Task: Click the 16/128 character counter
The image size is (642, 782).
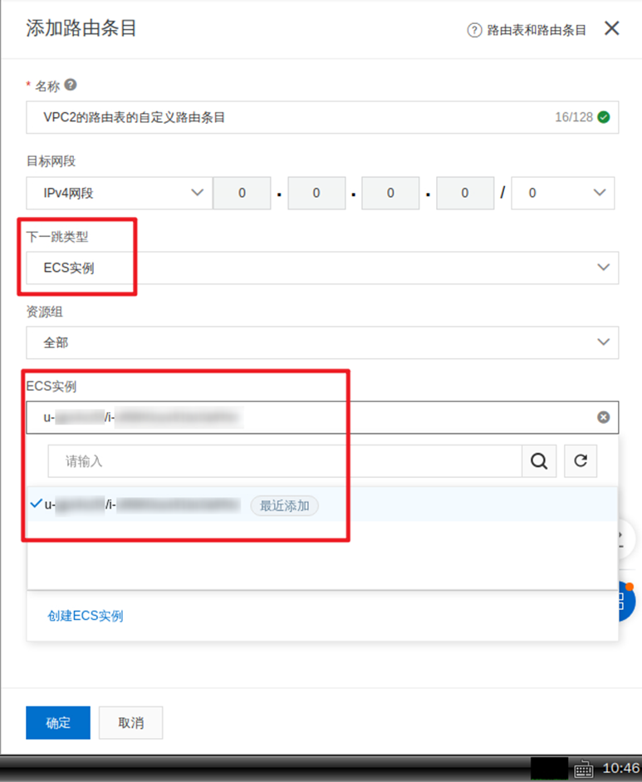Action: coord(574,117)
